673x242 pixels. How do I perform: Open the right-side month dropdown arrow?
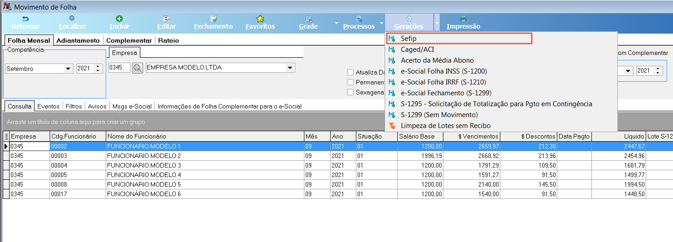point(629,71)
